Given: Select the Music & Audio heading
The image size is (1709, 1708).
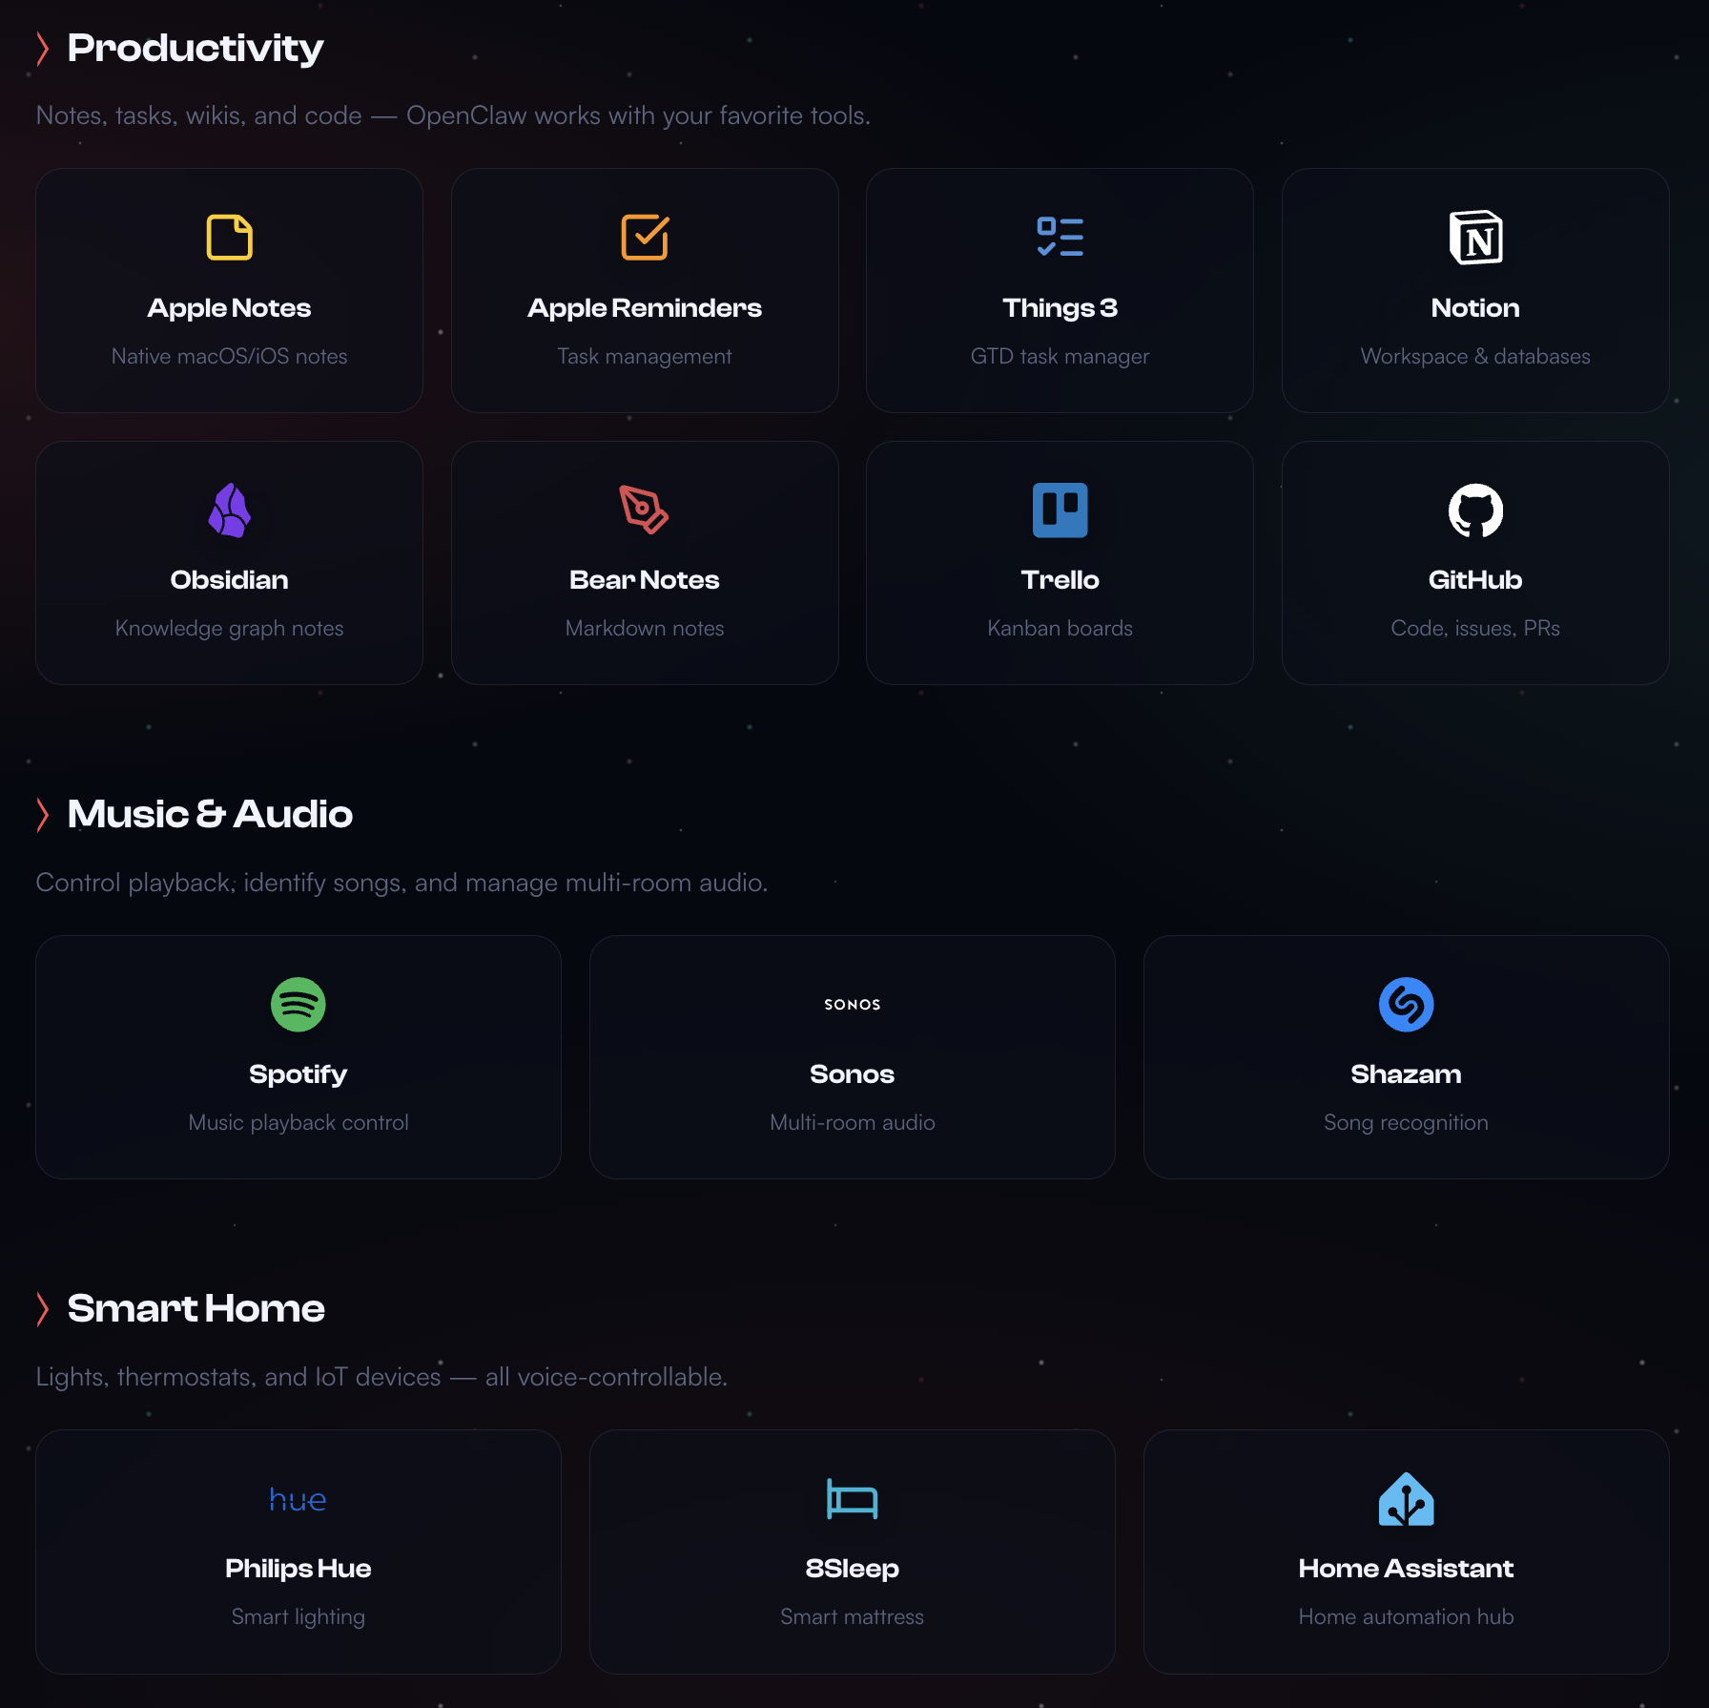Looking at the screenshot, I should (210, 815).
